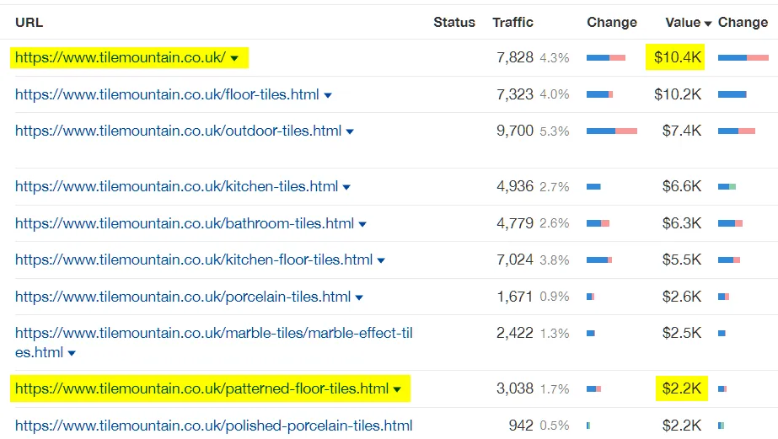Click value change bar for kitchen-tiles row
The width and height of the screenshot is (778, 439).
point(727,187)
